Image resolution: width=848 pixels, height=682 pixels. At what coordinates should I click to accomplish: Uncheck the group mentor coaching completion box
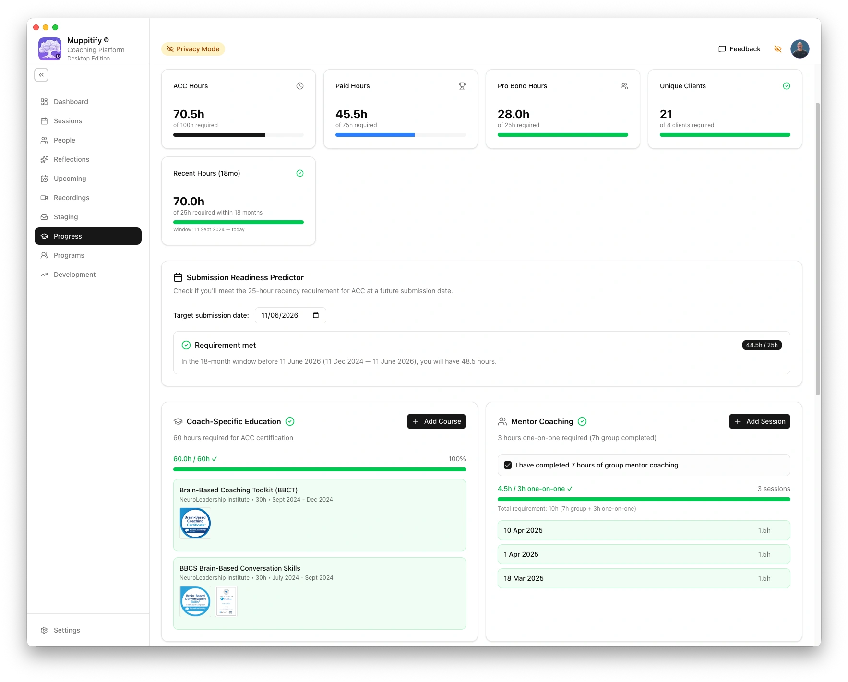pyautogui.click(x=507, y=465)
